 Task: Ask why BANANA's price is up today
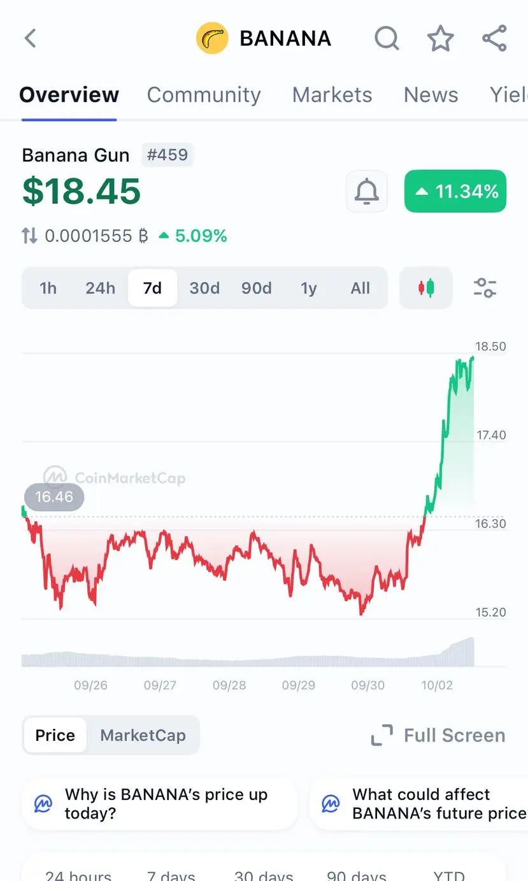(160, 804)
